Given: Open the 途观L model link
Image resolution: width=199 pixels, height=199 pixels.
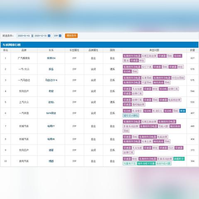Looking at the screenshot, I should coord(51,102).
